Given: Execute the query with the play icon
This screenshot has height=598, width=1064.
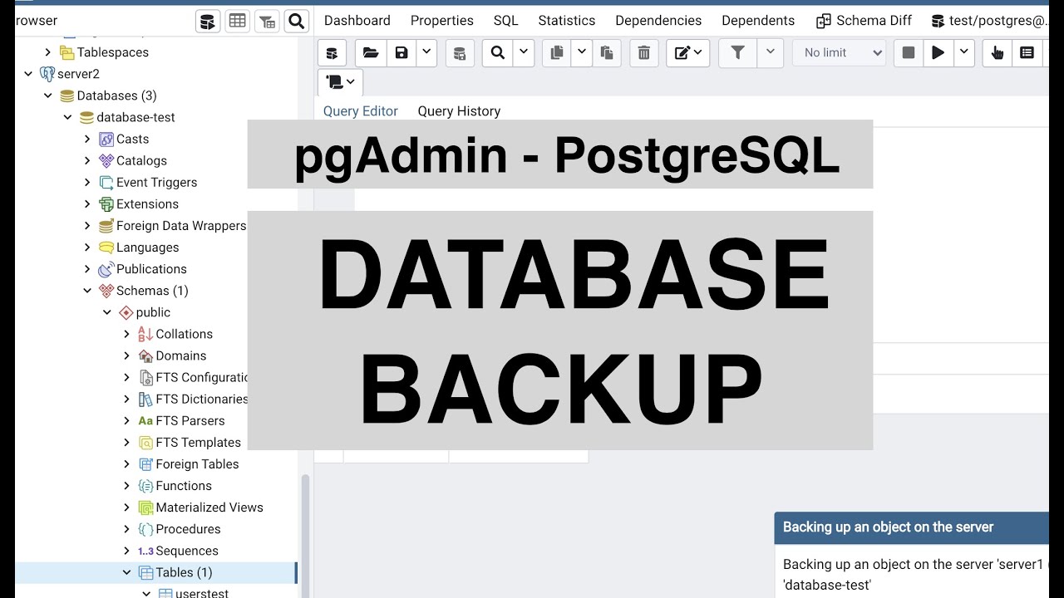Looking at the screenshot, I should click(938, 53).
